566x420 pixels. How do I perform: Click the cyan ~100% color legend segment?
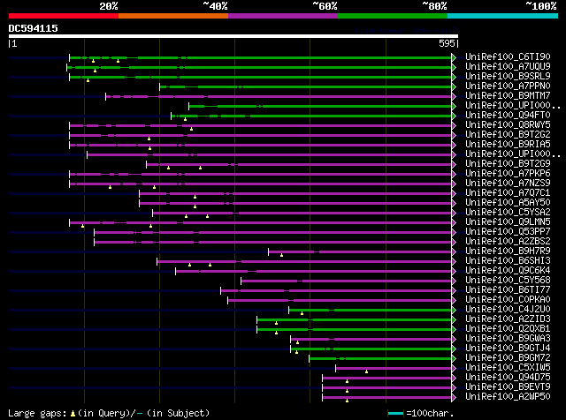(503, 16)
